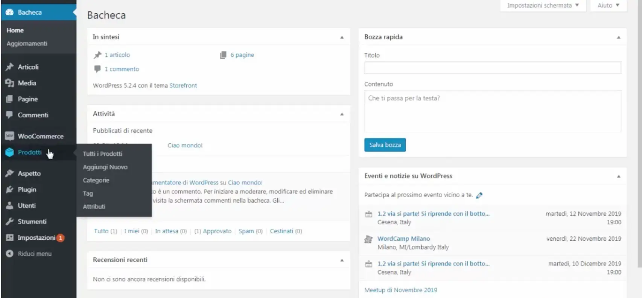Open the Ciao mondo! recent post link
This screenshot has height=298, width=642.
click(x=185, y=145)
